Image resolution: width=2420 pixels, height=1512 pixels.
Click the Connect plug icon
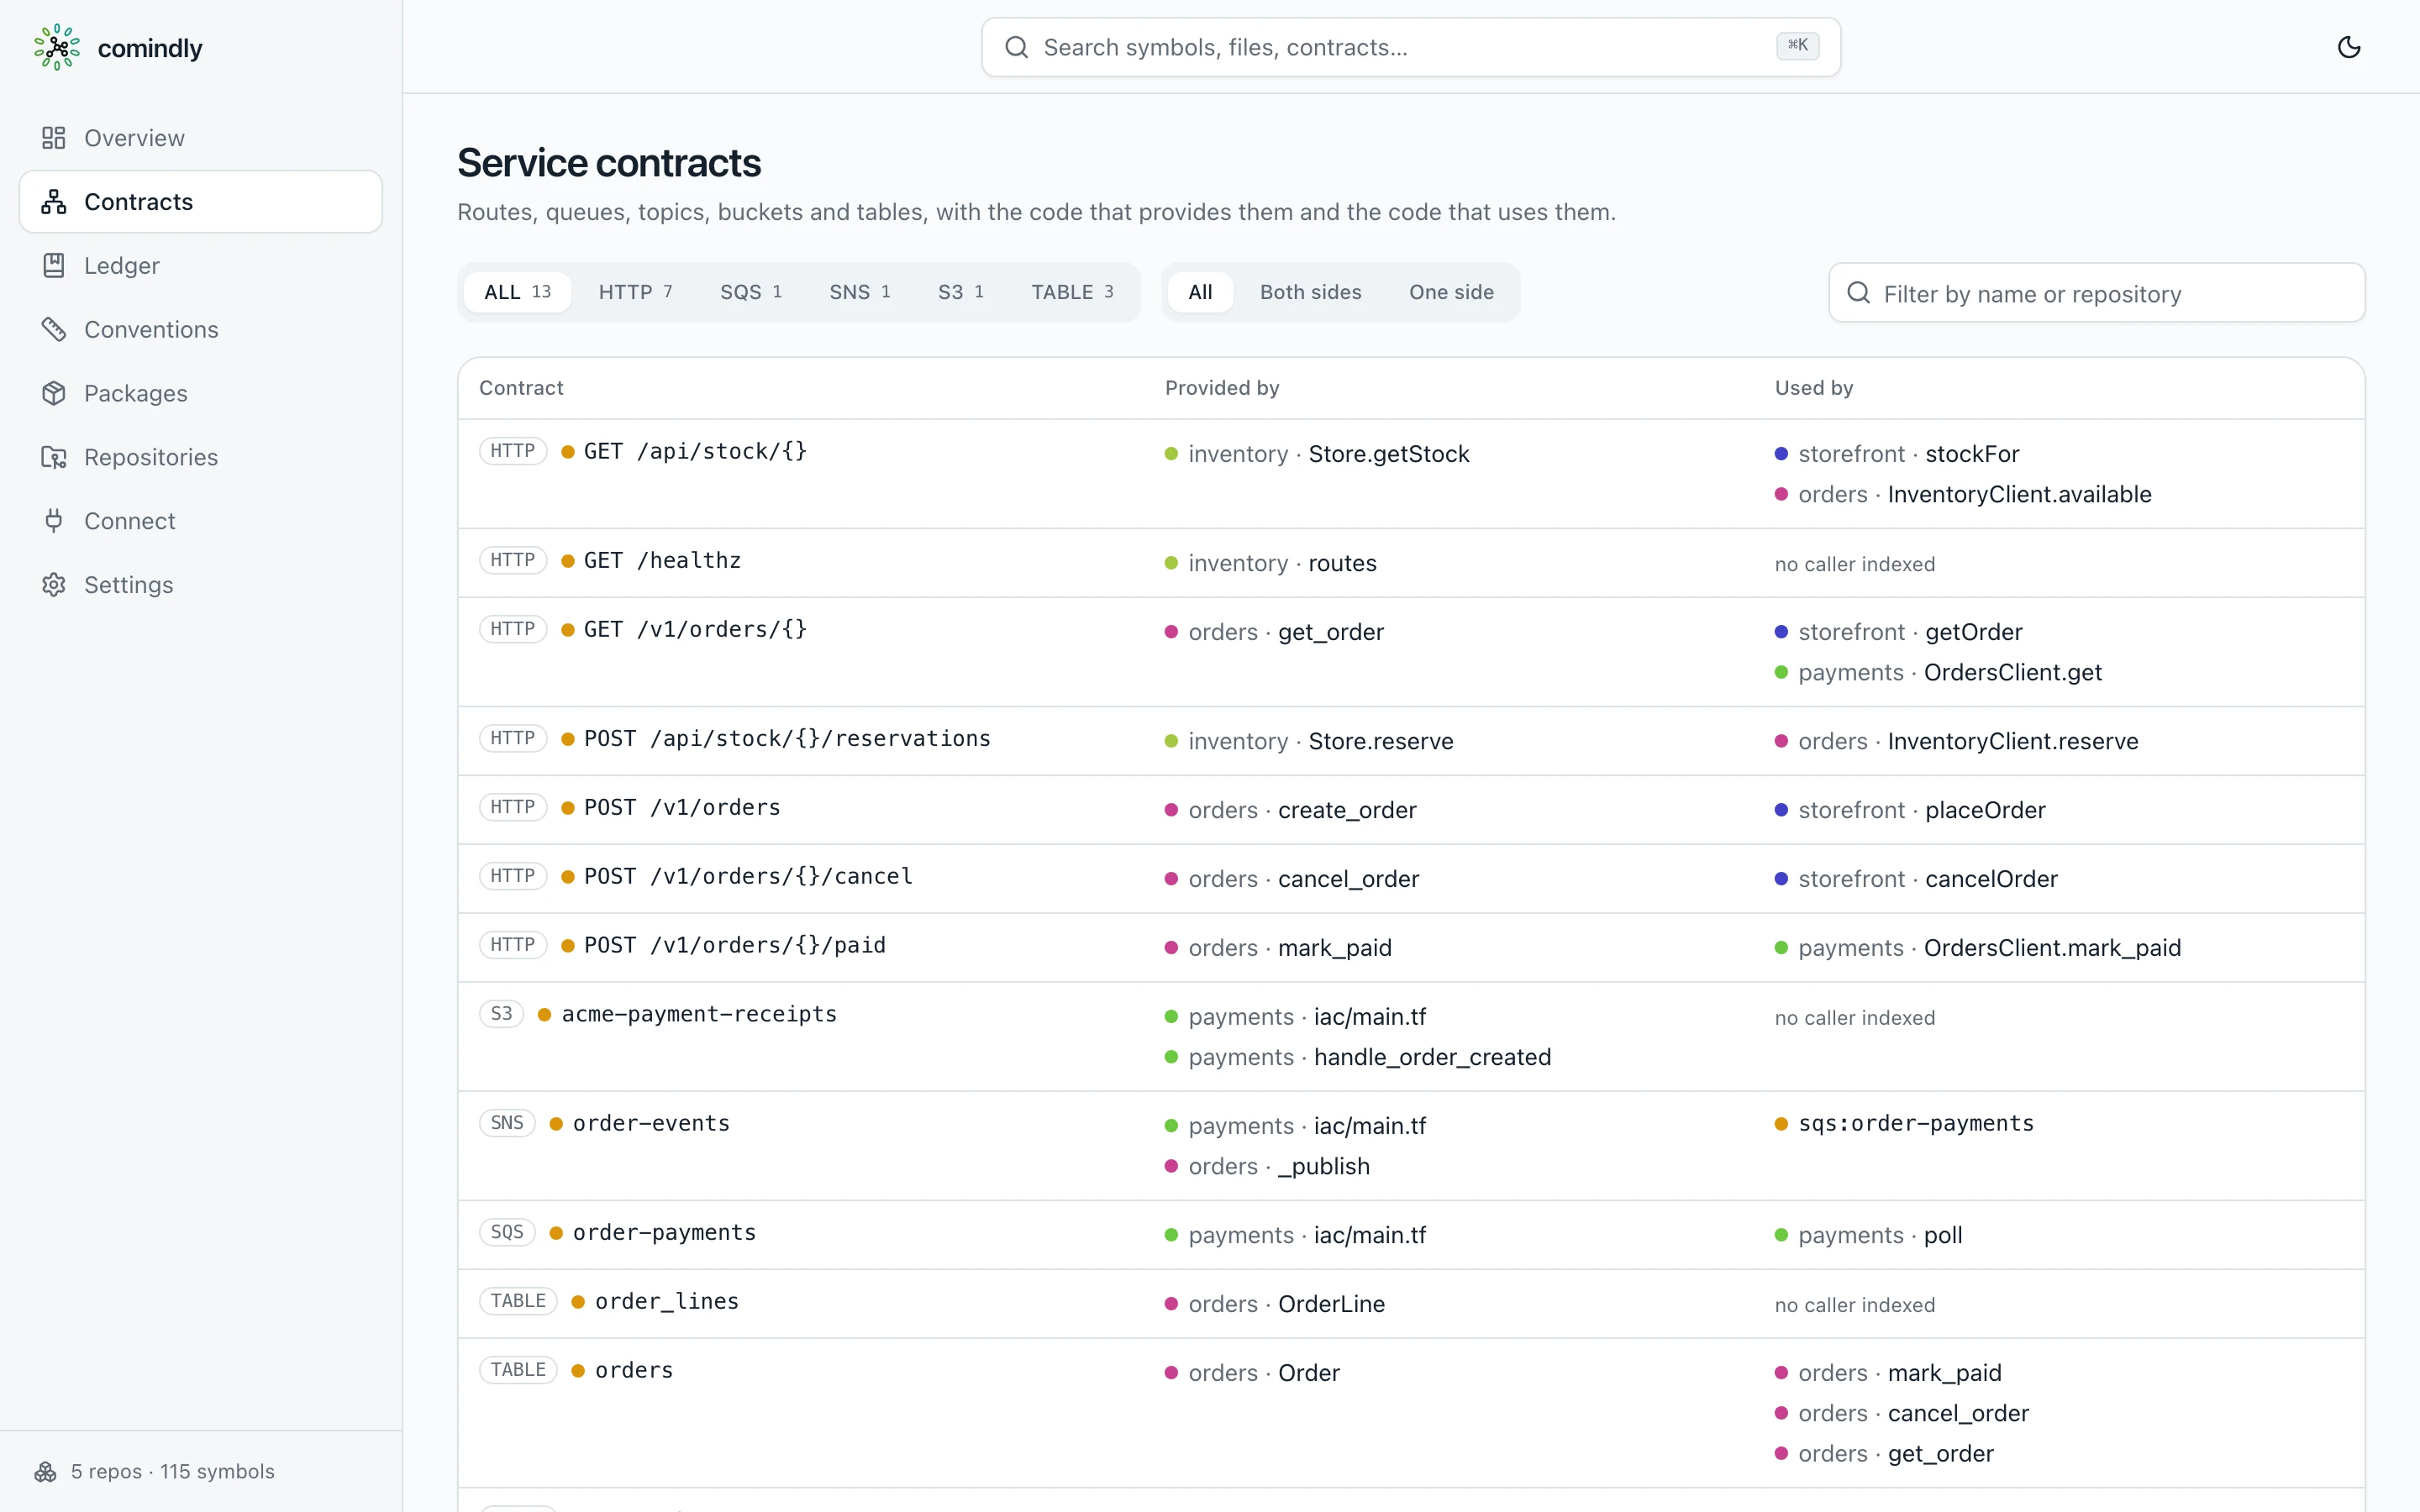[54, 521]
